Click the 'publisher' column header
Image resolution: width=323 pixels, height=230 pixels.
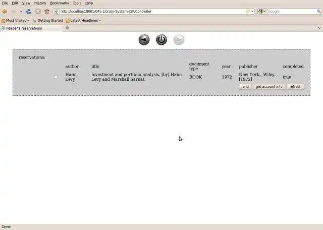click(x=248, y=66)
